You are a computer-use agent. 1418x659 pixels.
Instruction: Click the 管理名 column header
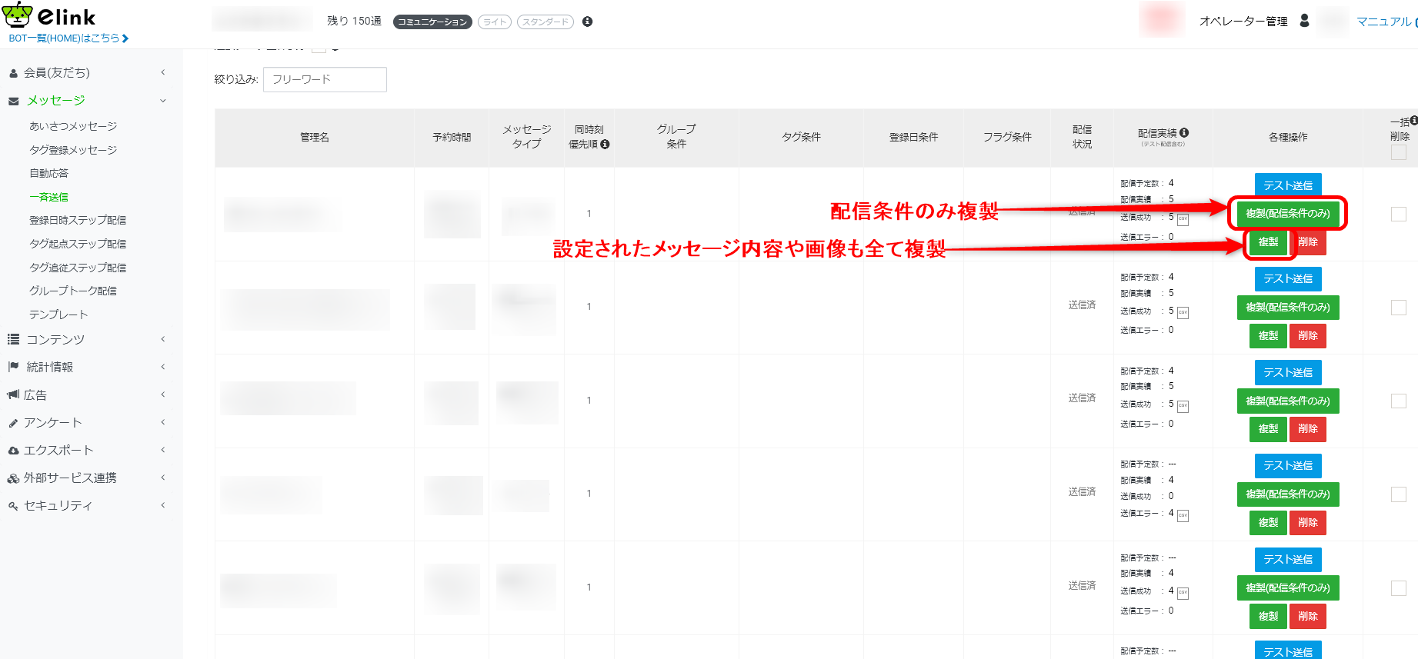point(315,138)
